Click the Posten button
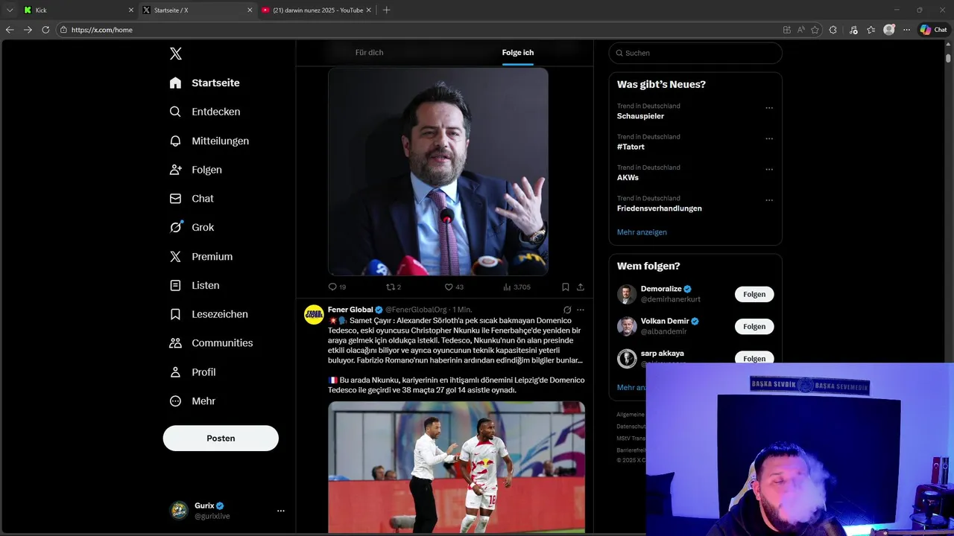The image size is (954, 536). point(221,438)
